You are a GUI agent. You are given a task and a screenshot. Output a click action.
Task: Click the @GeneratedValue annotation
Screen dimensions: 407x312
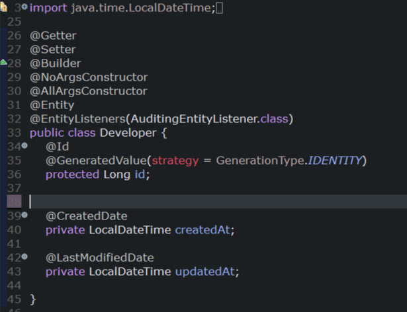(x=97, y=161)
